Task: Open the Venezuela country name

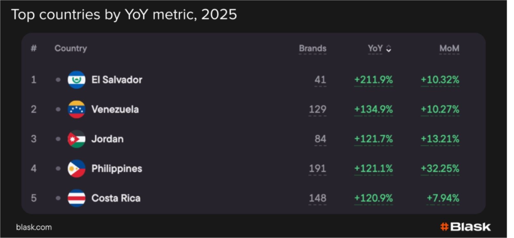Action: (x=115, y=109)
